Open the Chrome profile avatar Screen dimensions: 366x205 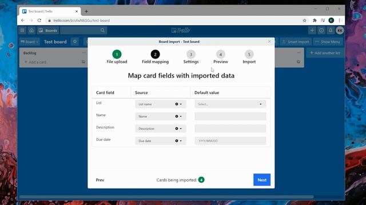[331, 20]
